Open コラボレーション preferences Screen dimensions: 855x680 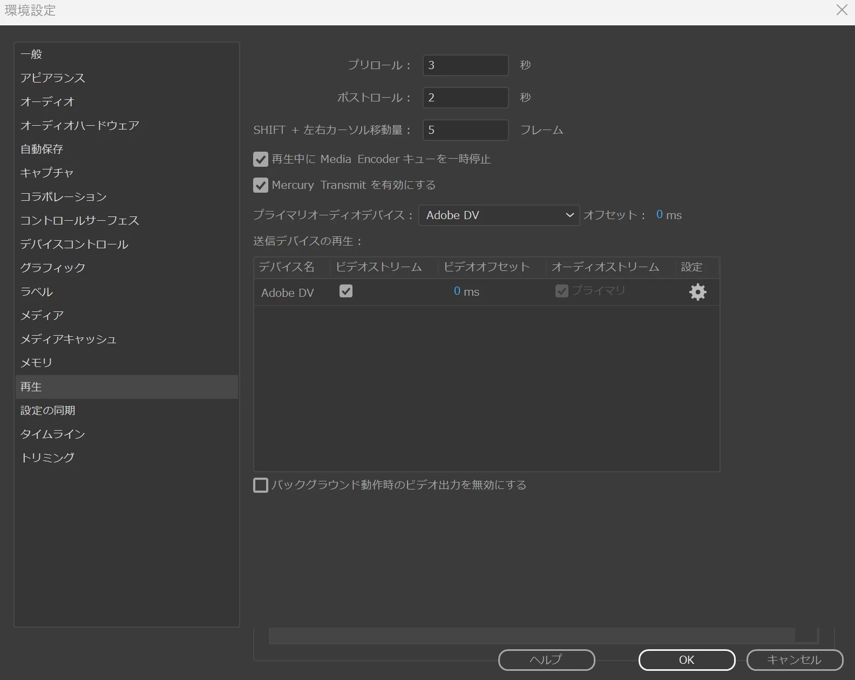[x=126, y=196]
